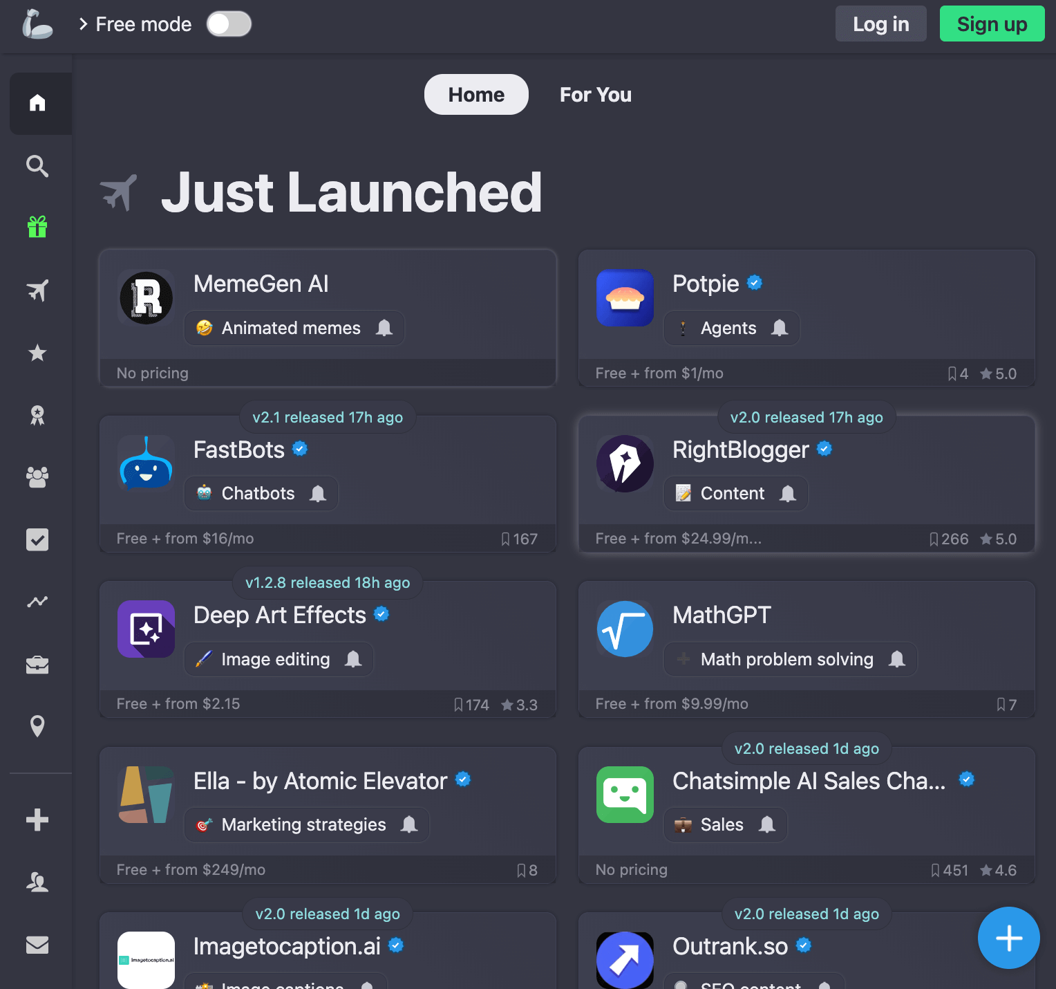Open the Deep Art Effects listing
This screenshot has width=1056, height=989.
point(280,615)
